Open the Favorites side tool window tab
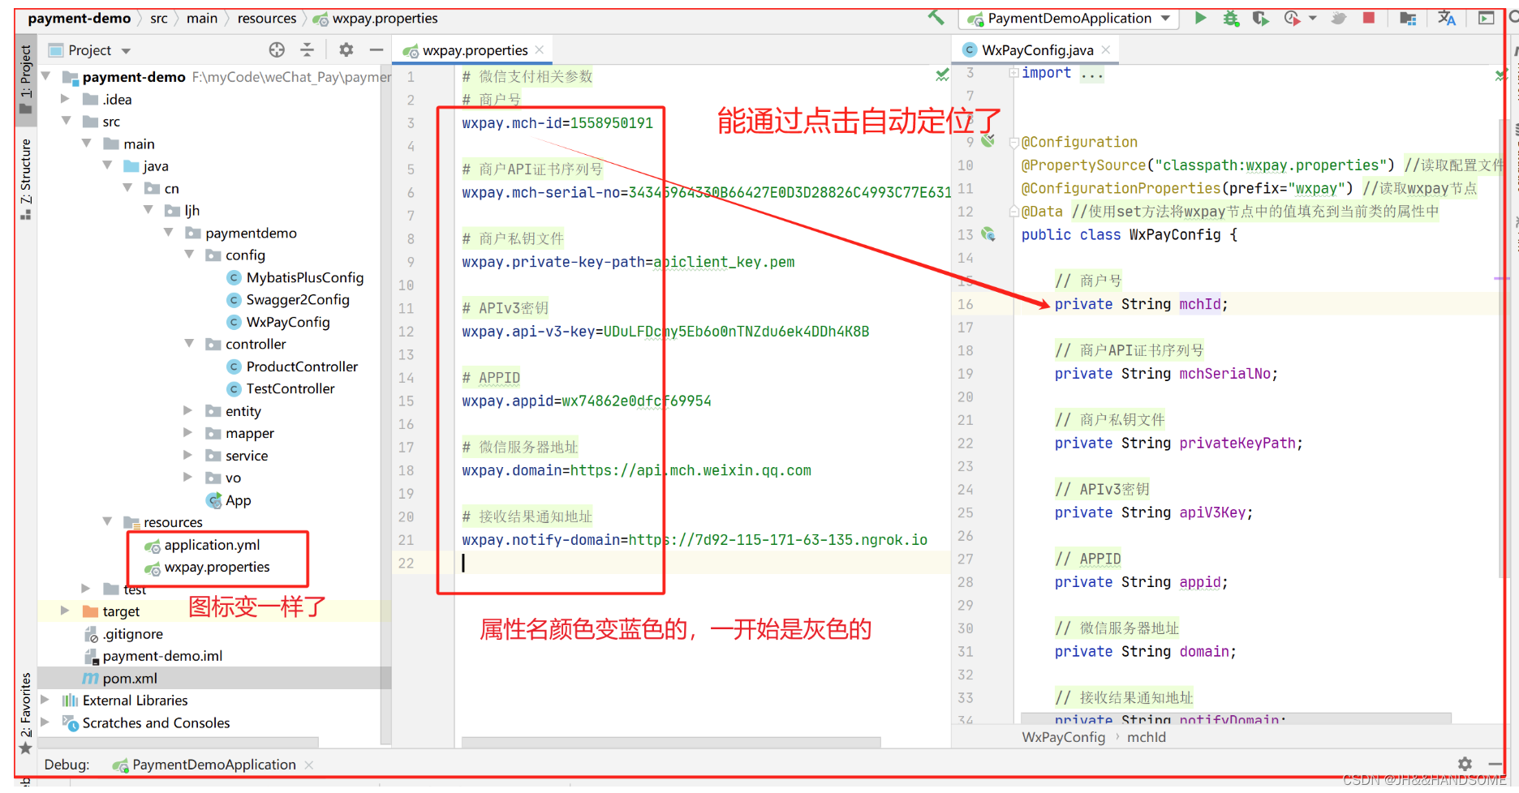Screen dimensions: 1519x793 (26, 714)
